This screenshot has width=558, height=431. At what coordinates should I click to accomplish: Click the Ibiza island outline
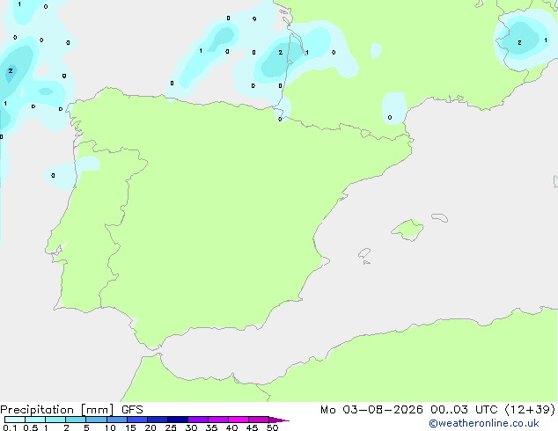tap(364, 253)
